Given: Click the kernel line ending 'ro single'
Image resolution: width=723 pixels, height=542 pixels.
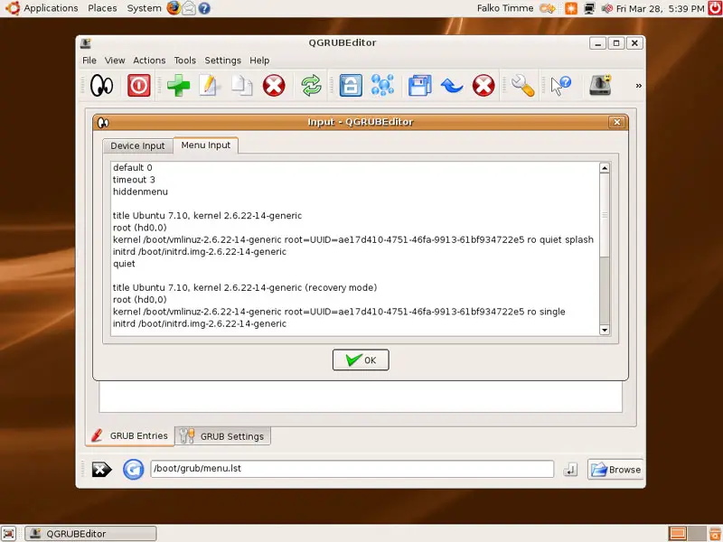Looking at the screenshot, I should (x=339, y=312).
